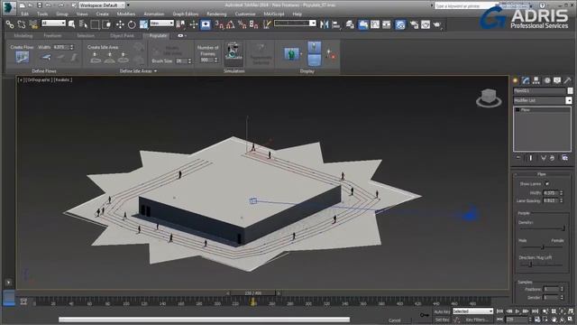This screenshot has height=325, width=577.
Task: Choose the Rectangular Selection Region tool
Action: [95, 24]
